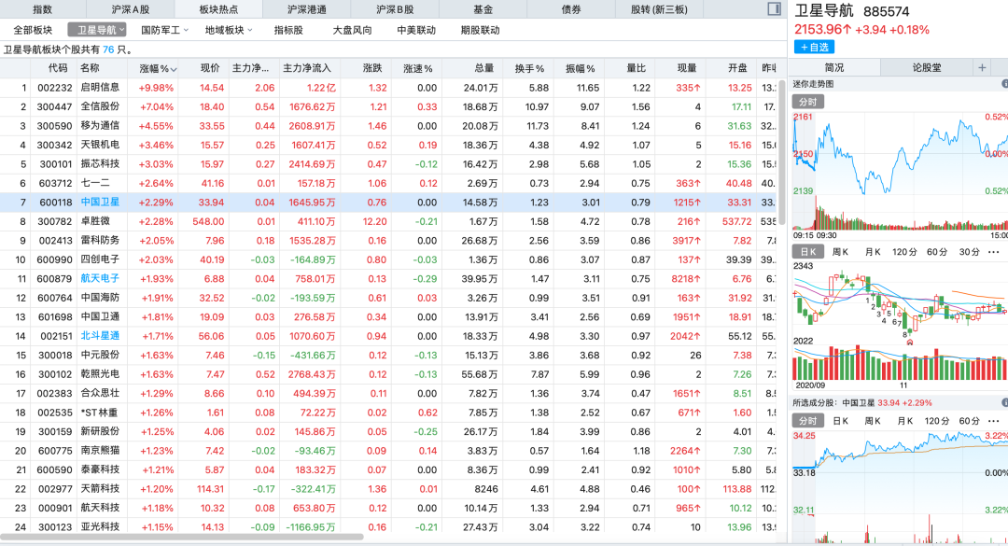Select the *ST林重 stock row
Screen dimensions: 1008x546
(388, 413)
